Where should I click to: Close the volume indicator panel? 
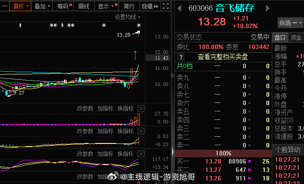click(141, 109)
